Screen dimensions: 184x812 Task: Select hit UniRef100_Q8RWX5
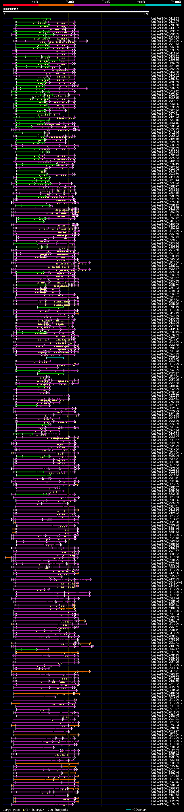tap(165, 716)
